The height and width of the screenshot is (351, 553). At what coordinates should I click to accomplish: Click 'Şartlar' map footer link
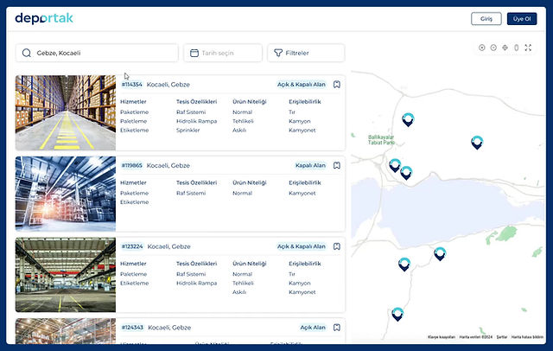(x=501, y=337)
